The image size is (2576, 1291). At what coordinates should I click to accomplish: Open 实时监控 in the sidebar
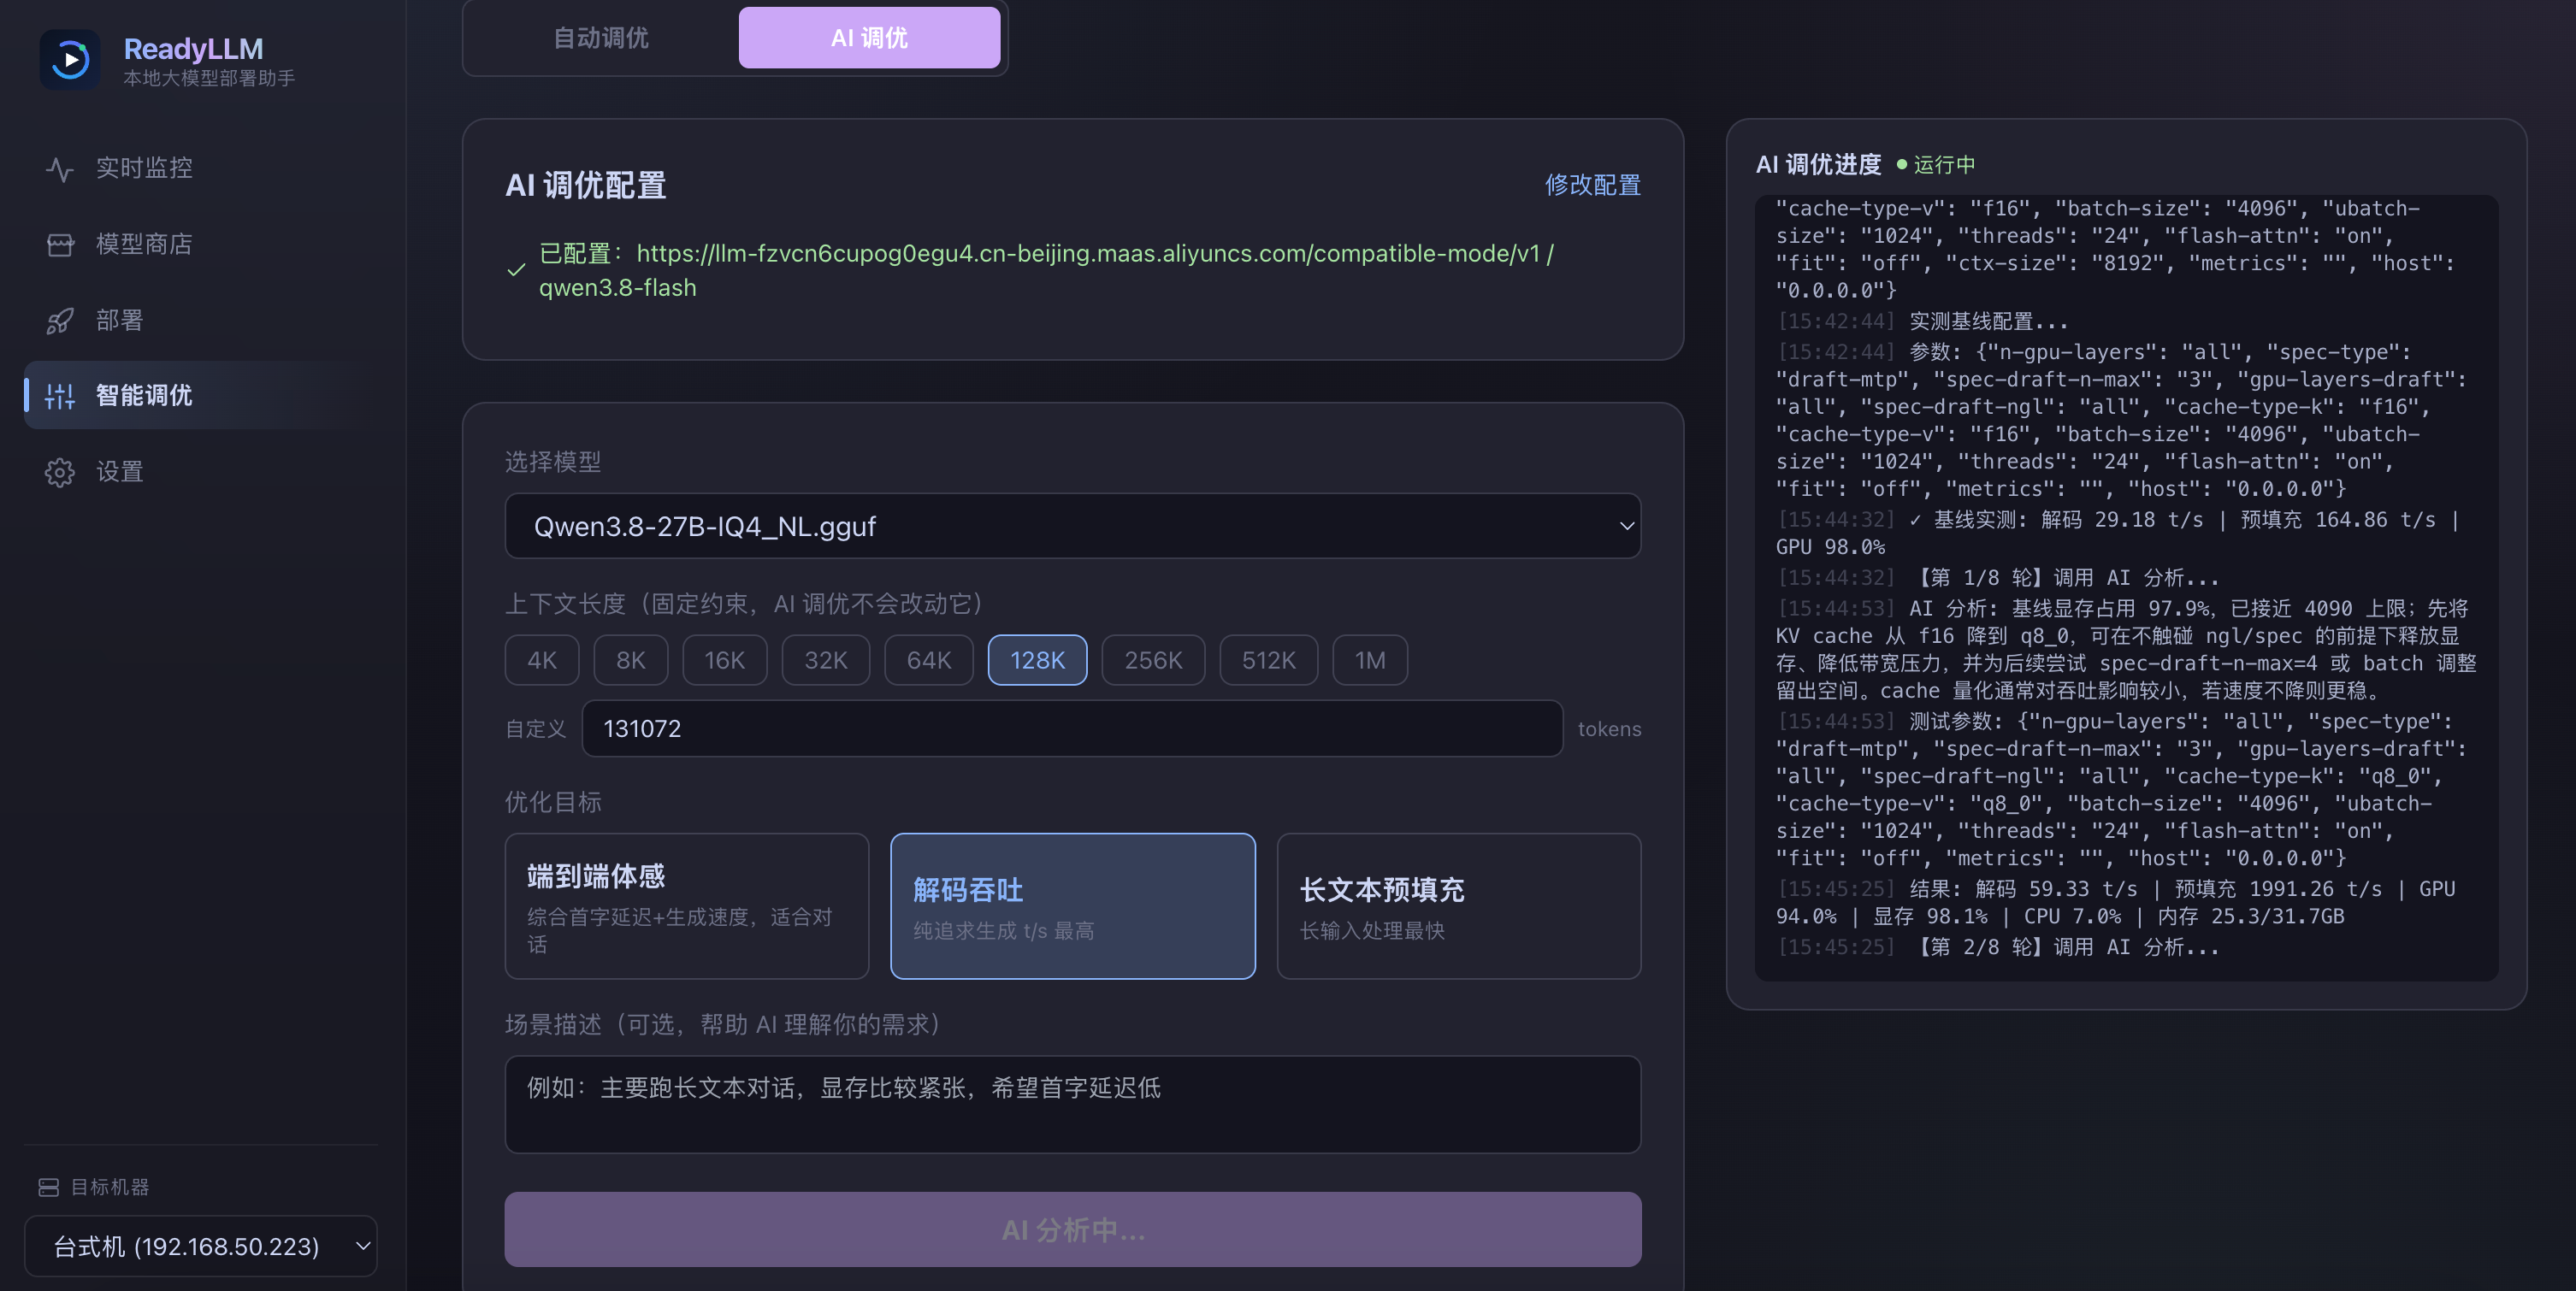(200, 168)
